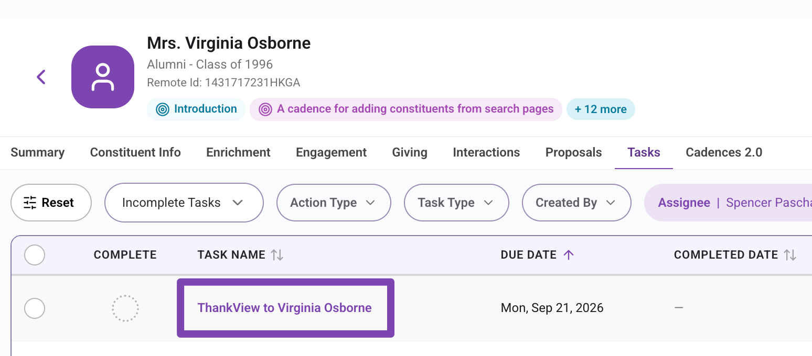Screen dimensions: 812x356
Task: Open the Cadences 2.0 tab
Action: click(x=724, y=152)
